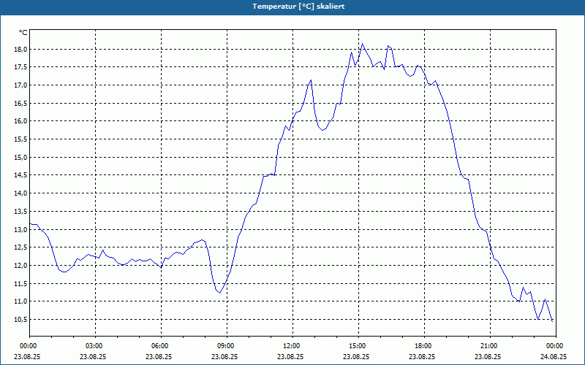Viewport: 585px width, 365px height.
Task: Pick the '13,5' y-axis label
Action: coord(22,211)
